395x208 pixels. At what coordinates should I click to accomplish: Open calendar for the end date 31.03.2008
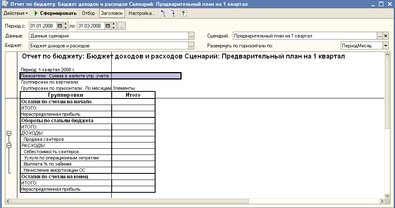(108, 26)
